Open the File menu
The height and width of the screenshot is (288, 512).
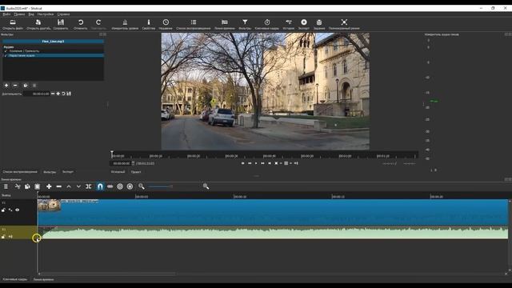pos(6,14)
